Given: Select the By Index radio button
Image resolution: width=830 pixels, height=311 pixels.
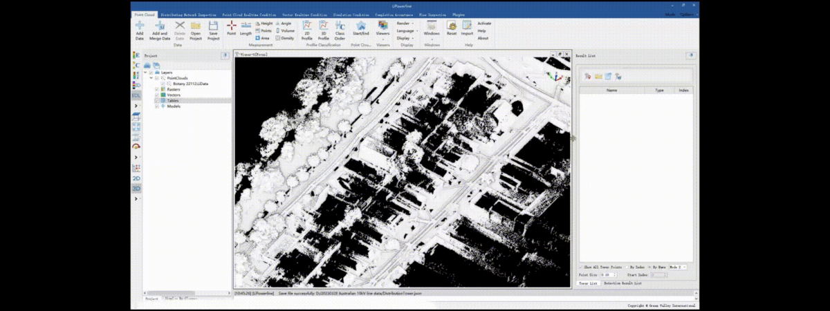Looking at the screenshot, I should coord(627,267).
